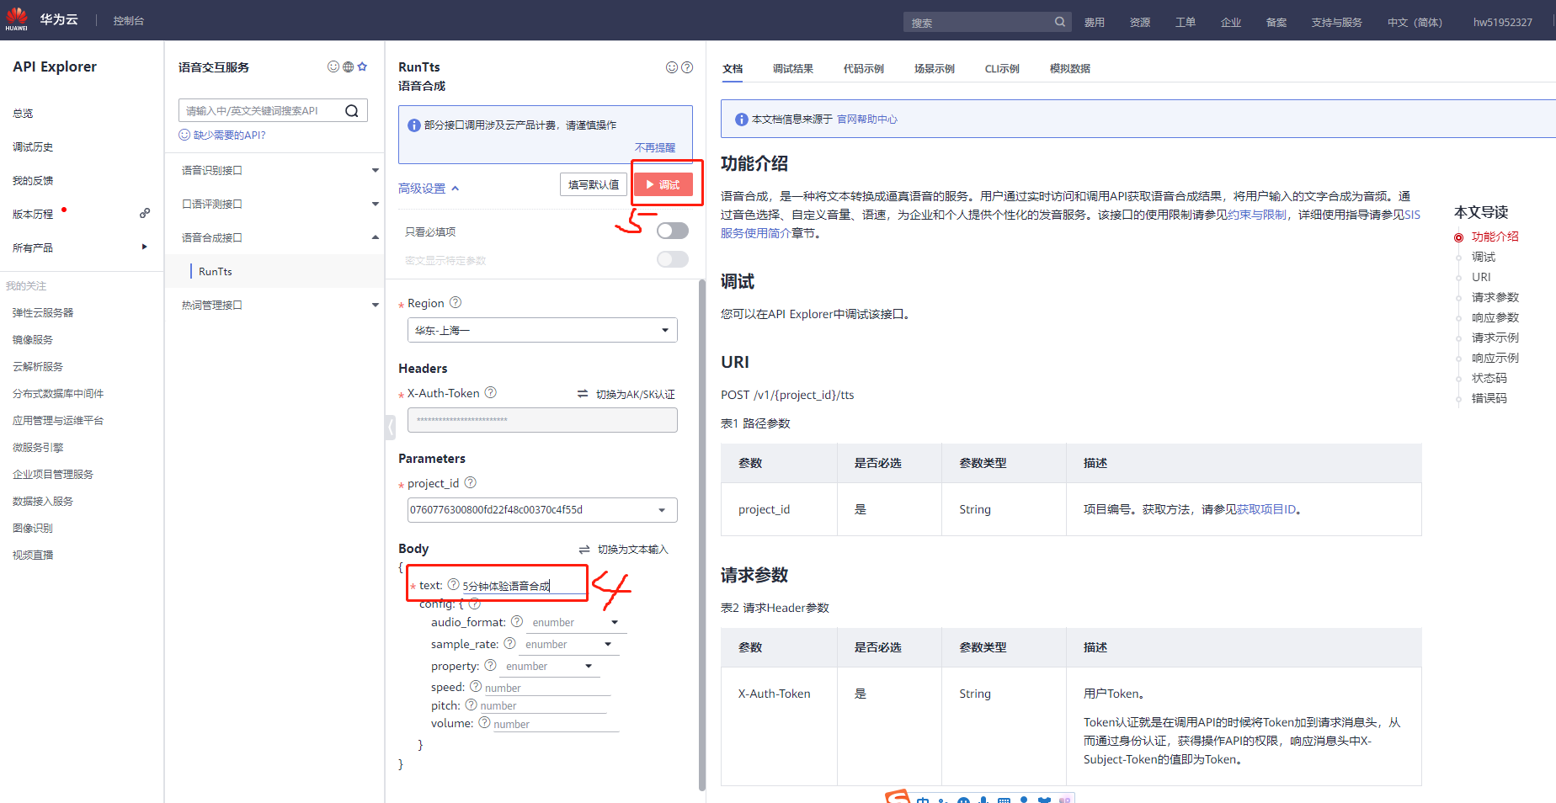Viewport: 1556px width, 803px height.
Task: Collapse 高级设置 section
Action: pos(429,189)
